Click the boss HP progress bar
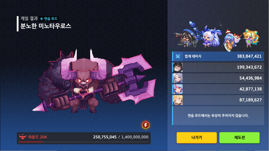 pos(84,142)
